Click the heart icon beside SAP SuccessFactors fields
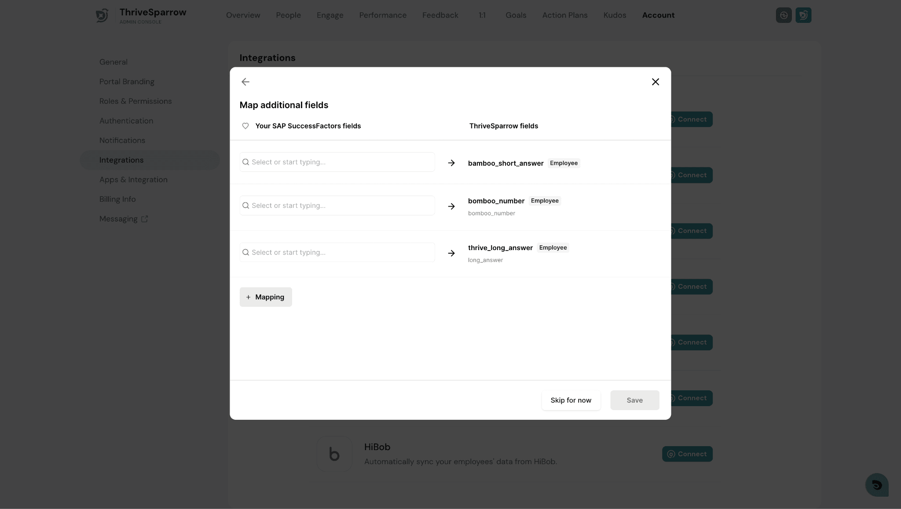 click(x=245, y=126)
